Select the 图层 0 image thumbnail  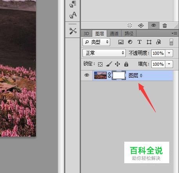pos(100,75)
